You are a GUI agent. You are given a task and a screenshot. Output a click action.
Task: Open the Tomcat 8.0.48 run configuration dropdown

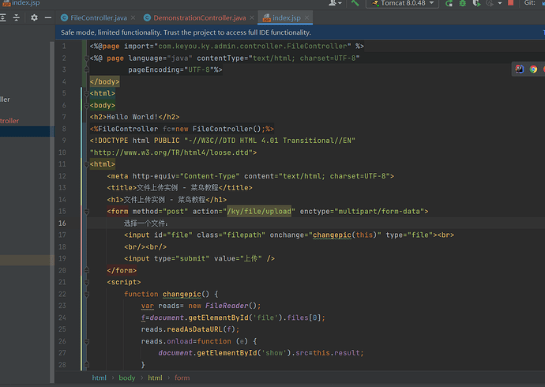pyautogui.click(x=402, y=3)
